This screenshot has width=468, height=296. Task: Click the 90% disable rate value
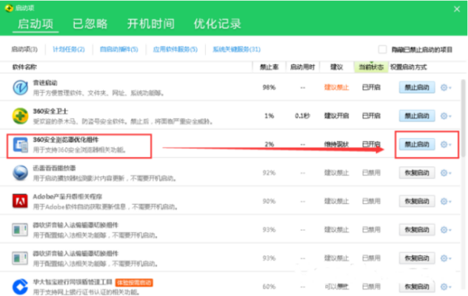point(269,201)
